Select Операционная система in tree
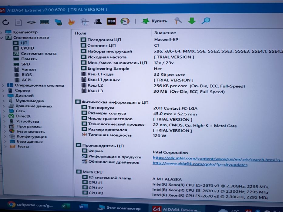283x212 pixels. click(39, 85)
